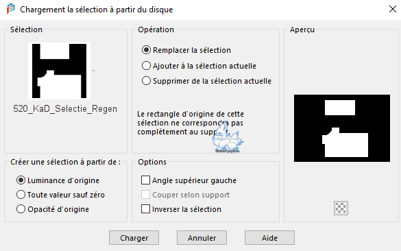Click the Charger button
This screenshot has width=401, height=251.
pyautogui.click(x=134, y=238)
